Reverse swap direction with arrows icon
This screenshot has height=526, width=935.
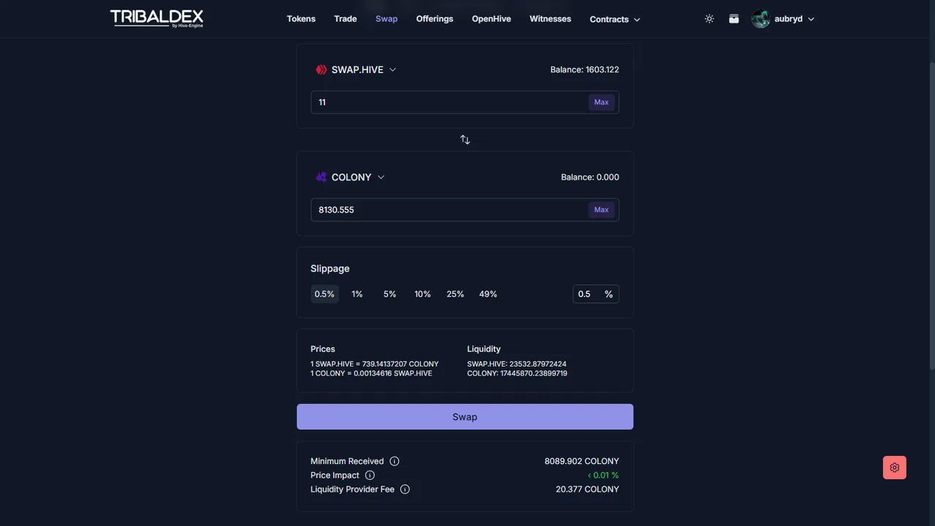(x=465, y=140)
